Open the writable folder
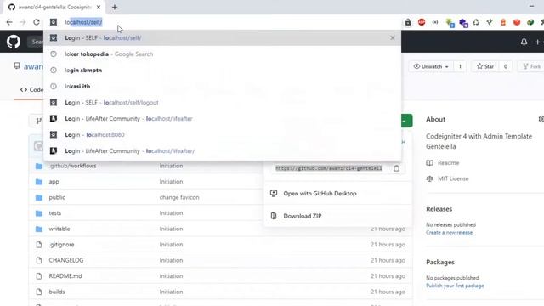 click(59, 229)
